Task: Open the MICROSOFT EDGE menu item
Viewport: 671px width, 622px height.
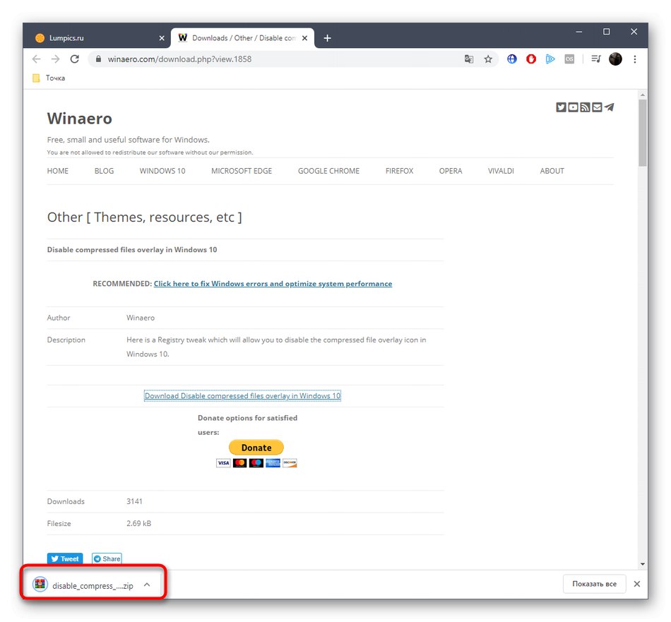Action: click(242, 171)
